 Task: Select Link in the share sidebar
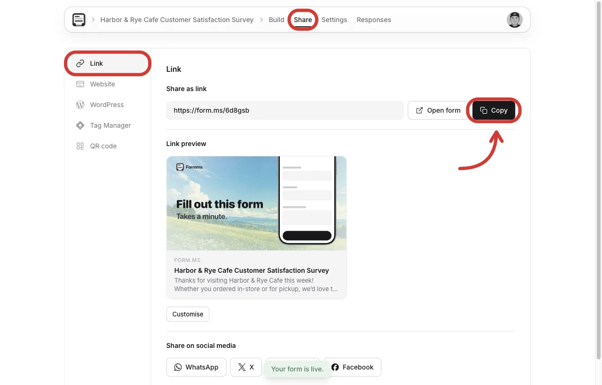pyautogui.click(x=108, y=63)
